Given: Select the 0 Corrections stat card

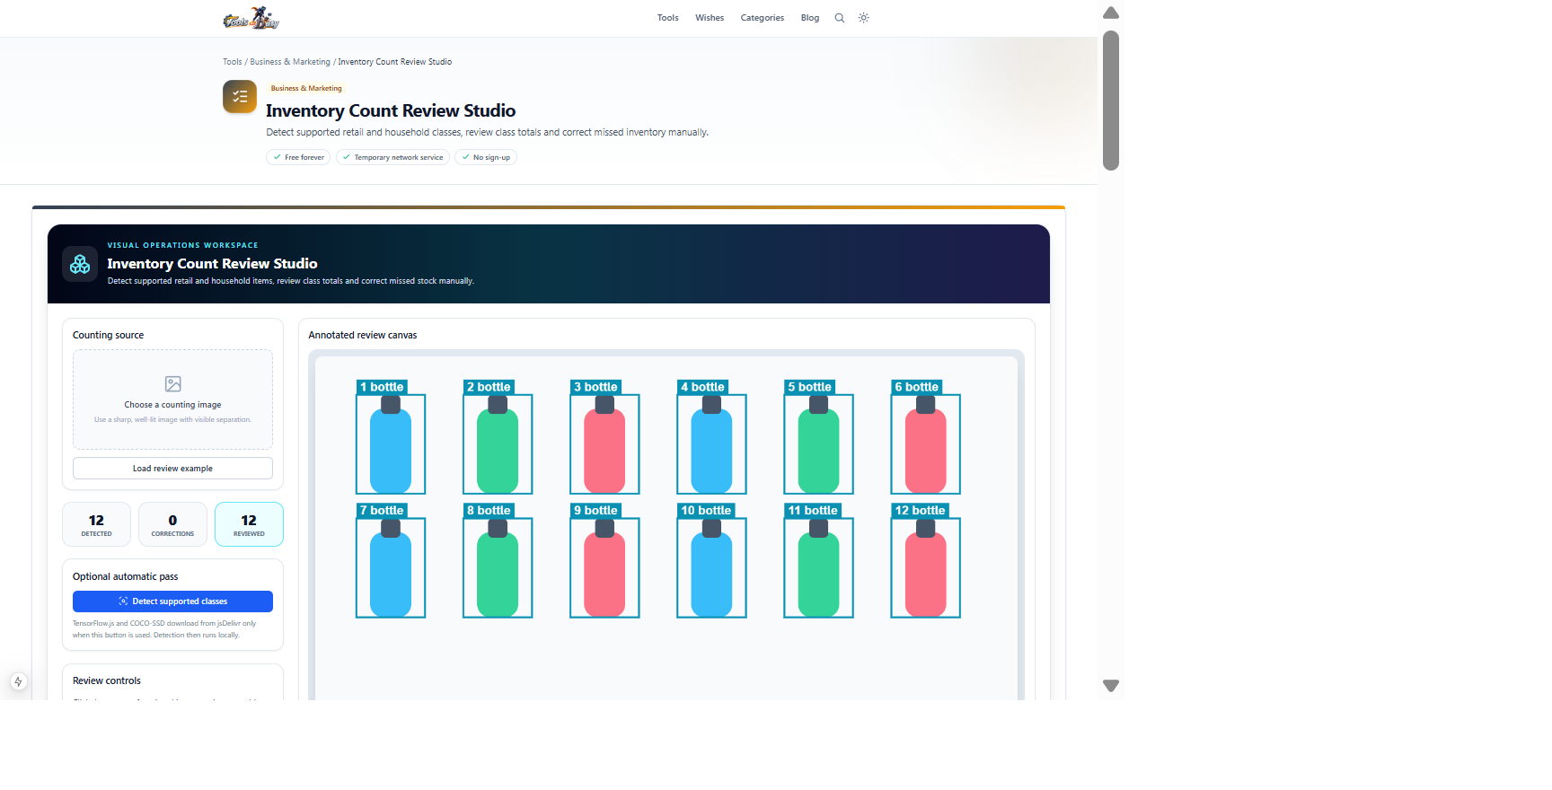Looking at the screenshot, I should [172, 524].
